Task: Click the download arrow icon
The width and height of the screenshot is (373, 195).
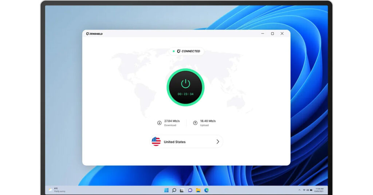Action: click(159, 123)
